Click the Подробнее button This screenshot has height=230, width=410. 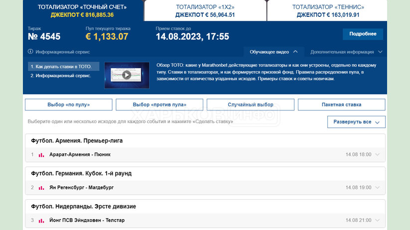pyautogui.click(x=363, y=34)
